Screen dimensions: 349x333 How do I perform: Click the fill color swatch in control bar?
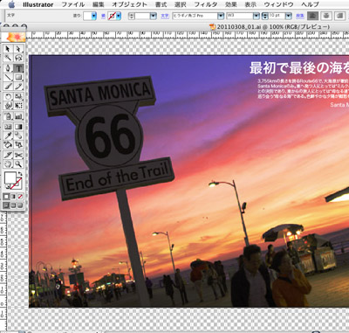click(87, 16)
